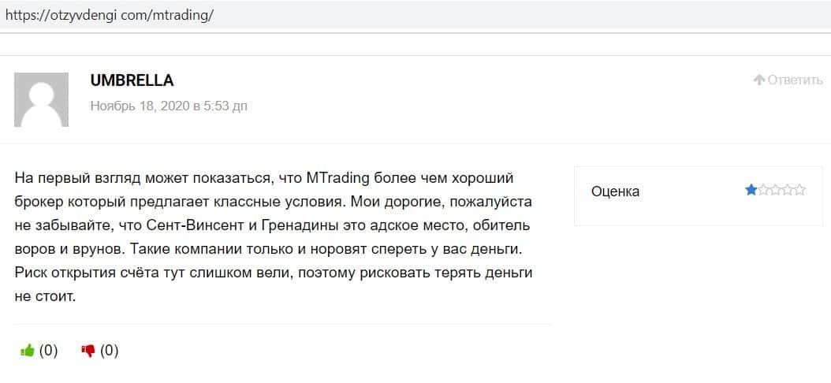This screenshot has width=831, height=383.
Task: Select the second rating star
Action: tap(763, 190)
